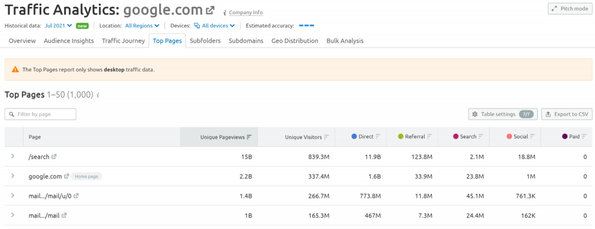Click the 11.9B direct traffic cell
The width and height of the screenshot is (595, 229).
click(x=373, y=156)
